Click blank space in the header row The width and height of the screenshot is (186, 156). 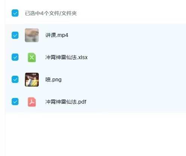[131, 13]
